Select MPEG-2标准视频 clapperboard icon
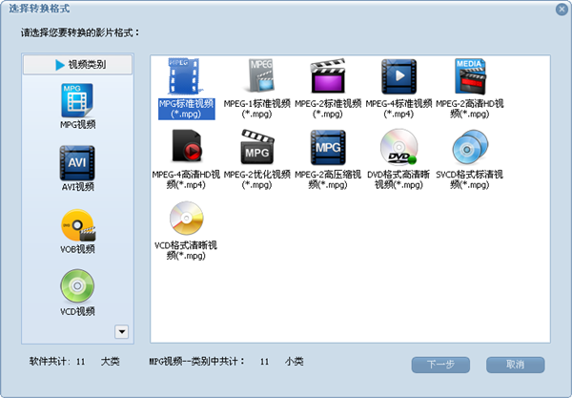 tap(328, 75)
